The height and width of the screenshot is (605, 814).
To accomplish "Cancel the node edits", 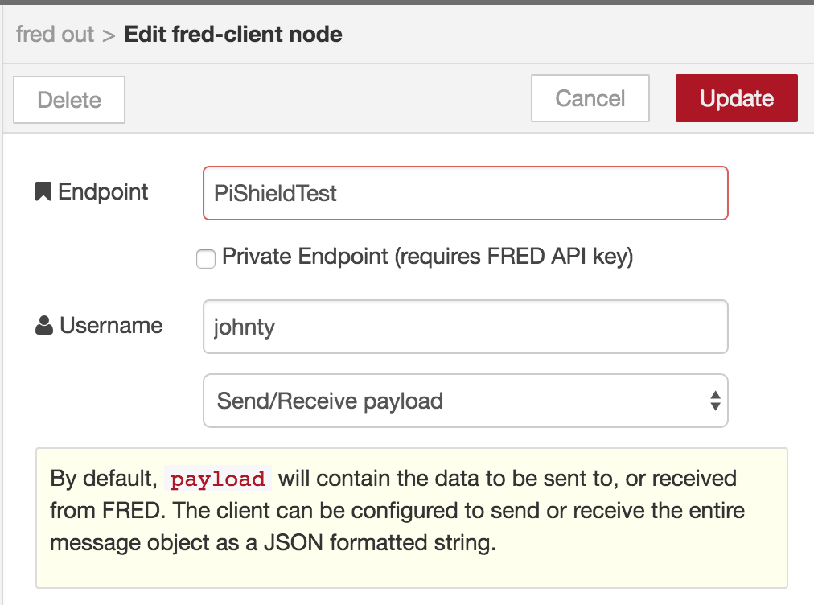I will (590, 97).
